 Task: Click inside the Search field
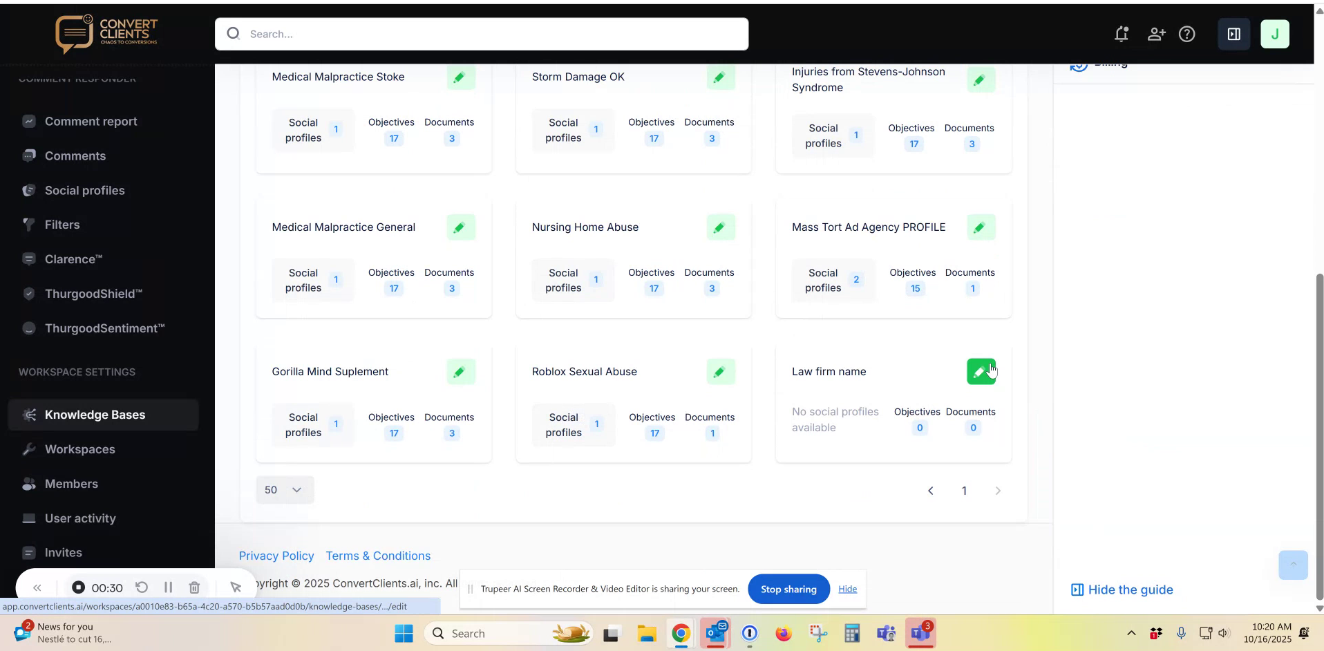pos(482,34)
